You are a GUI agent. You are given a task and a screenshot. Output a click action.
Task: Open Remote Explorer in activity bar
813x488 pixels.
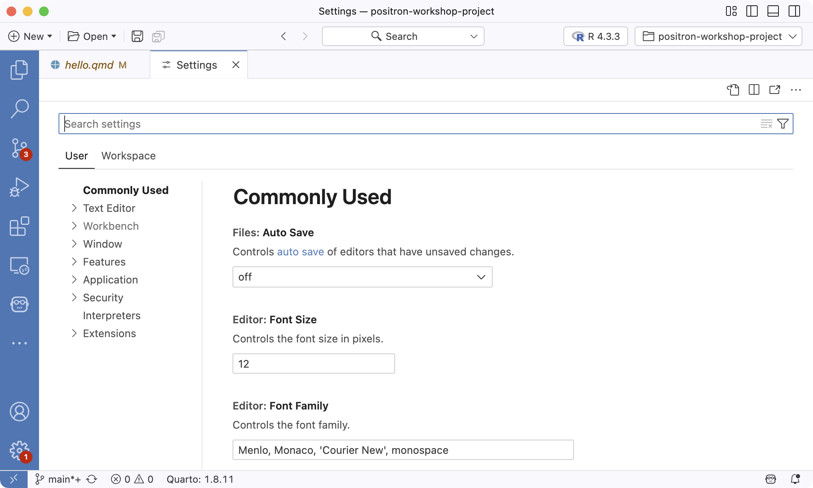(19, 265)
